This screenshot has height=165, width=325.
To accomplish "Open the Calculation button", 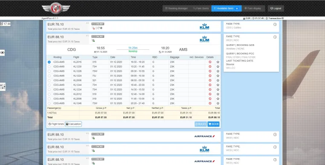I will [73, 124].
